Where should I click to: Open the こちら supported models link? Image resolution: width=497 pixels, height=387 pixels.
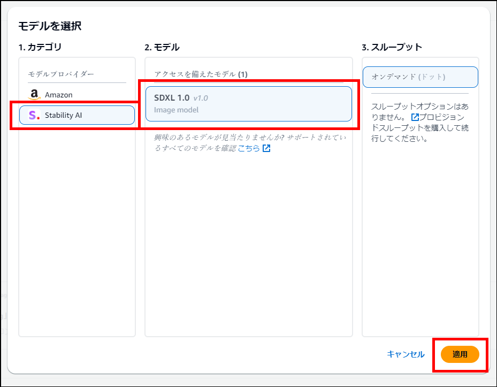(x=249, y=148)
